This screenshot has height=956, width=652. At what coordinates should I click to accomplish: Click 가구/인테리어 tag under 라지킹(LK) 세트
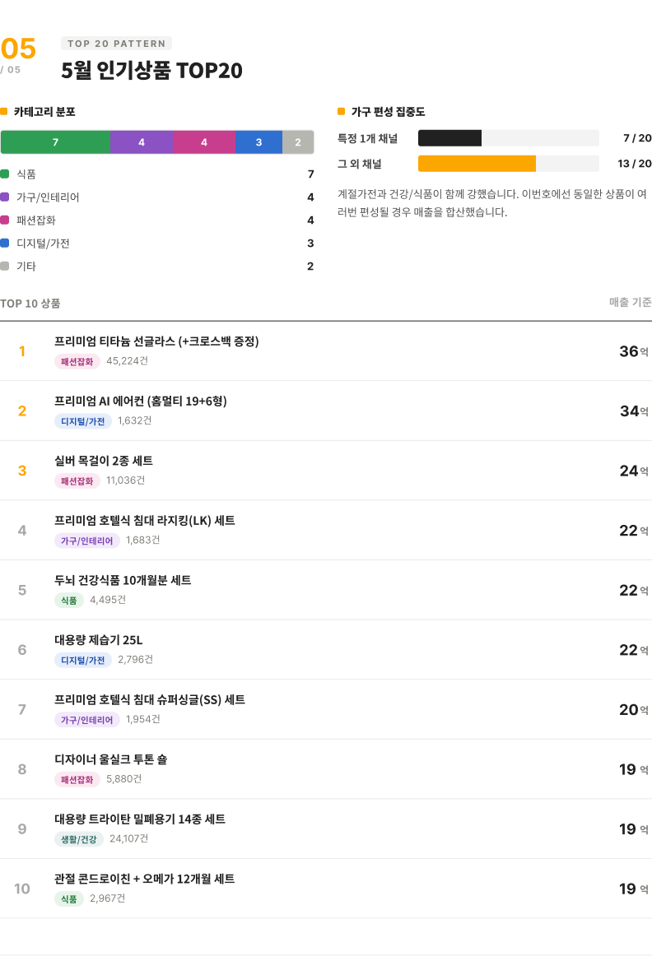(86, 541)
